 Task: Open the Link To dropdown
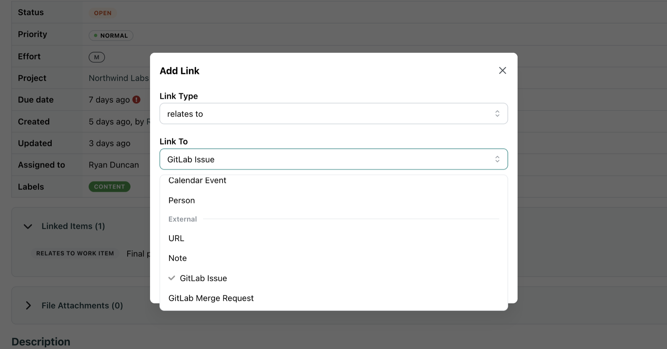[333, 159]
